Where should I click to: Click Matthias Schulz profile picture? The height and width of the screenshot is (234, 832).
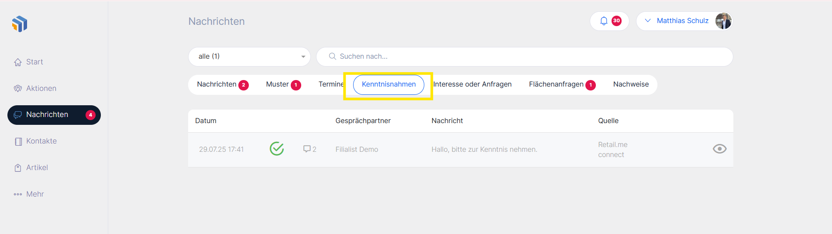coord(723,21)
